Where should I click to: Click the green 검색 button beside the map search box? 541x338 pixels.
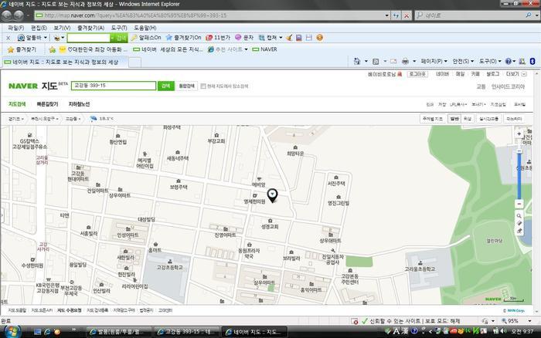165,86
